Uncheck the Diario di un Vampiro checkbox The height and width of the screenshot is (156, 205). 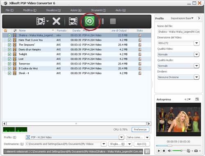9,50
